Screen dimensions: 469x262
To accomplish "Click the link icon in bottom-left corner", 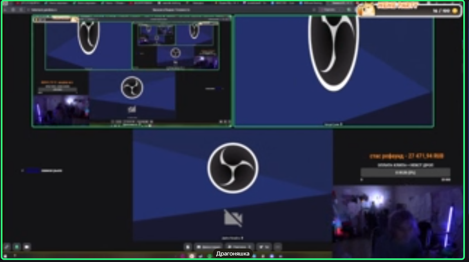I will pos(7,247).
